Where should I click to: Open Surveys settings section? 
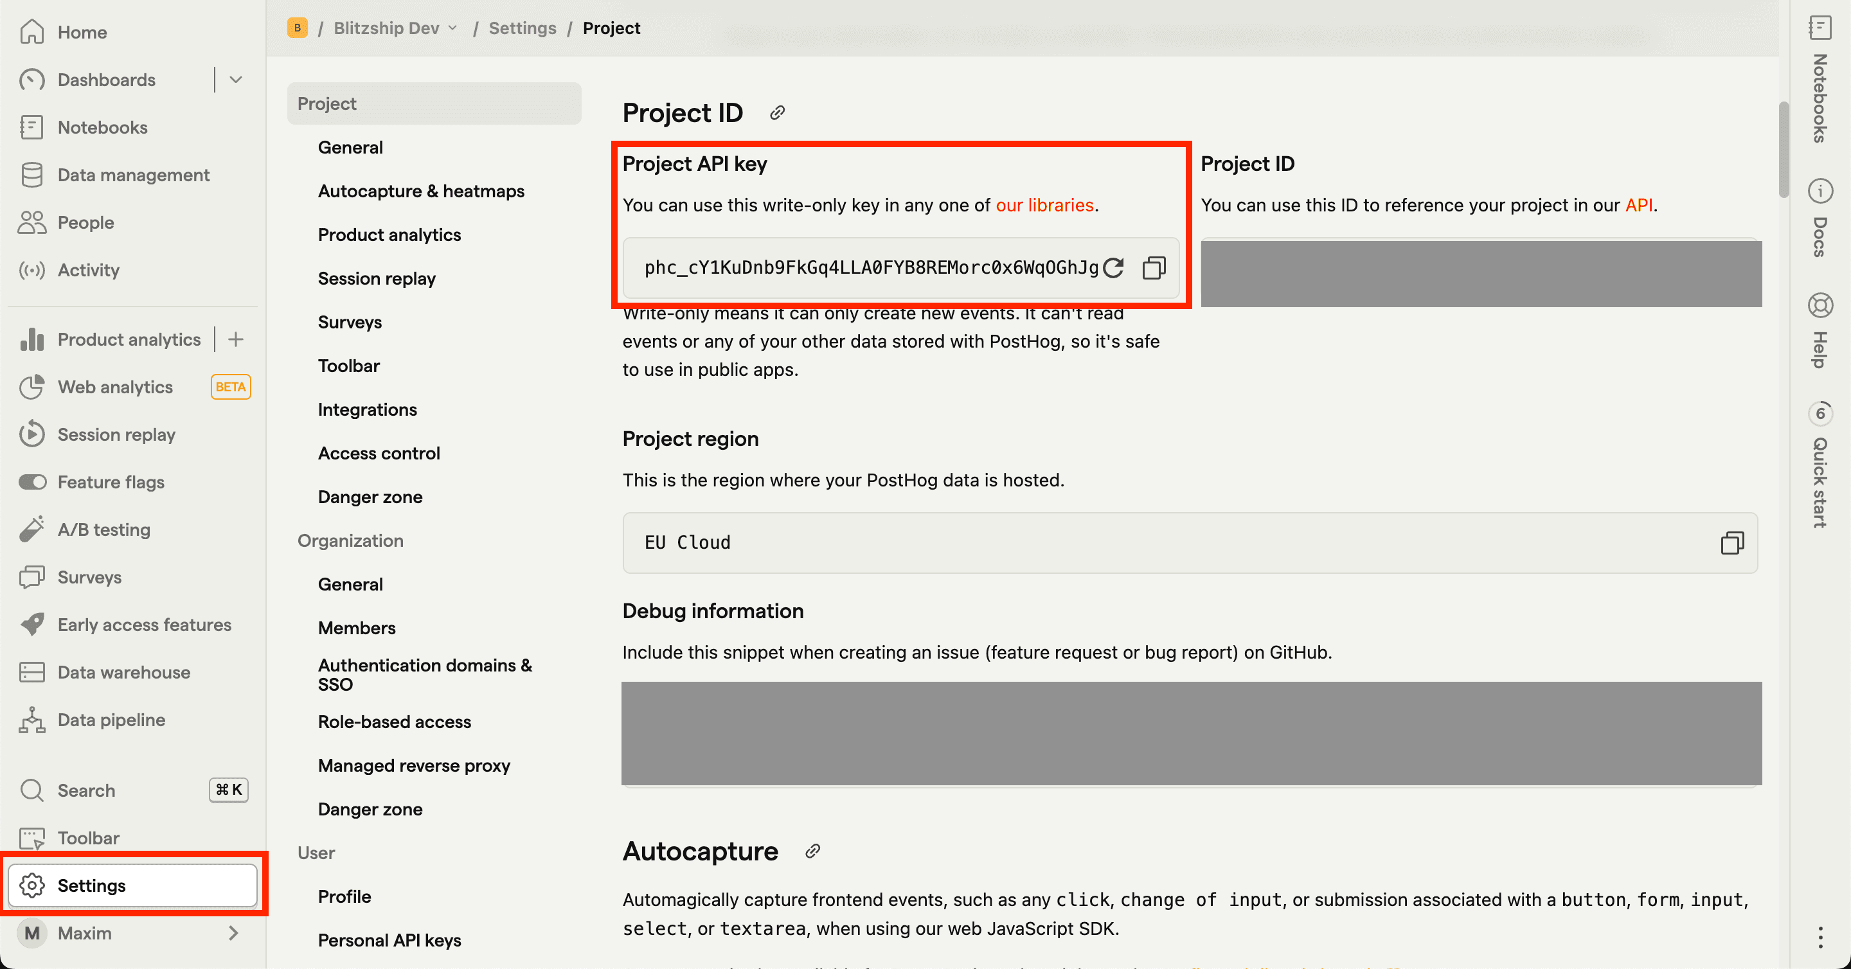click(350, 322)
